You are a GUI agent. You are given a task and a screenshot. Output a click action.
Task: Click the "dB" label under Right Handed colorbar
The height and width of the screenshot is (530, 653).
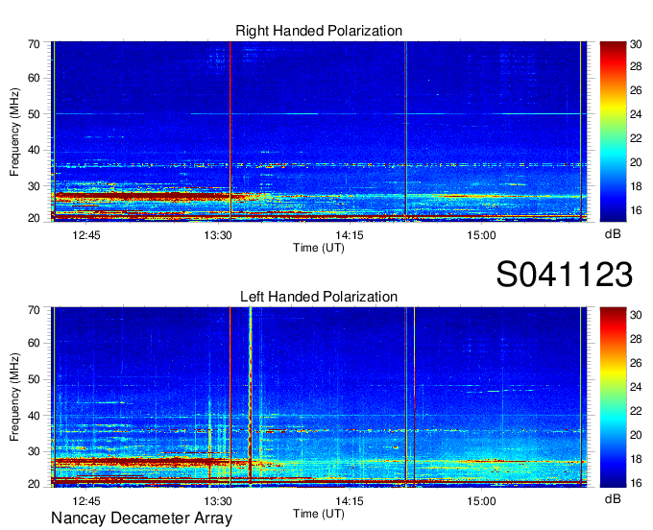click(613, 234)
